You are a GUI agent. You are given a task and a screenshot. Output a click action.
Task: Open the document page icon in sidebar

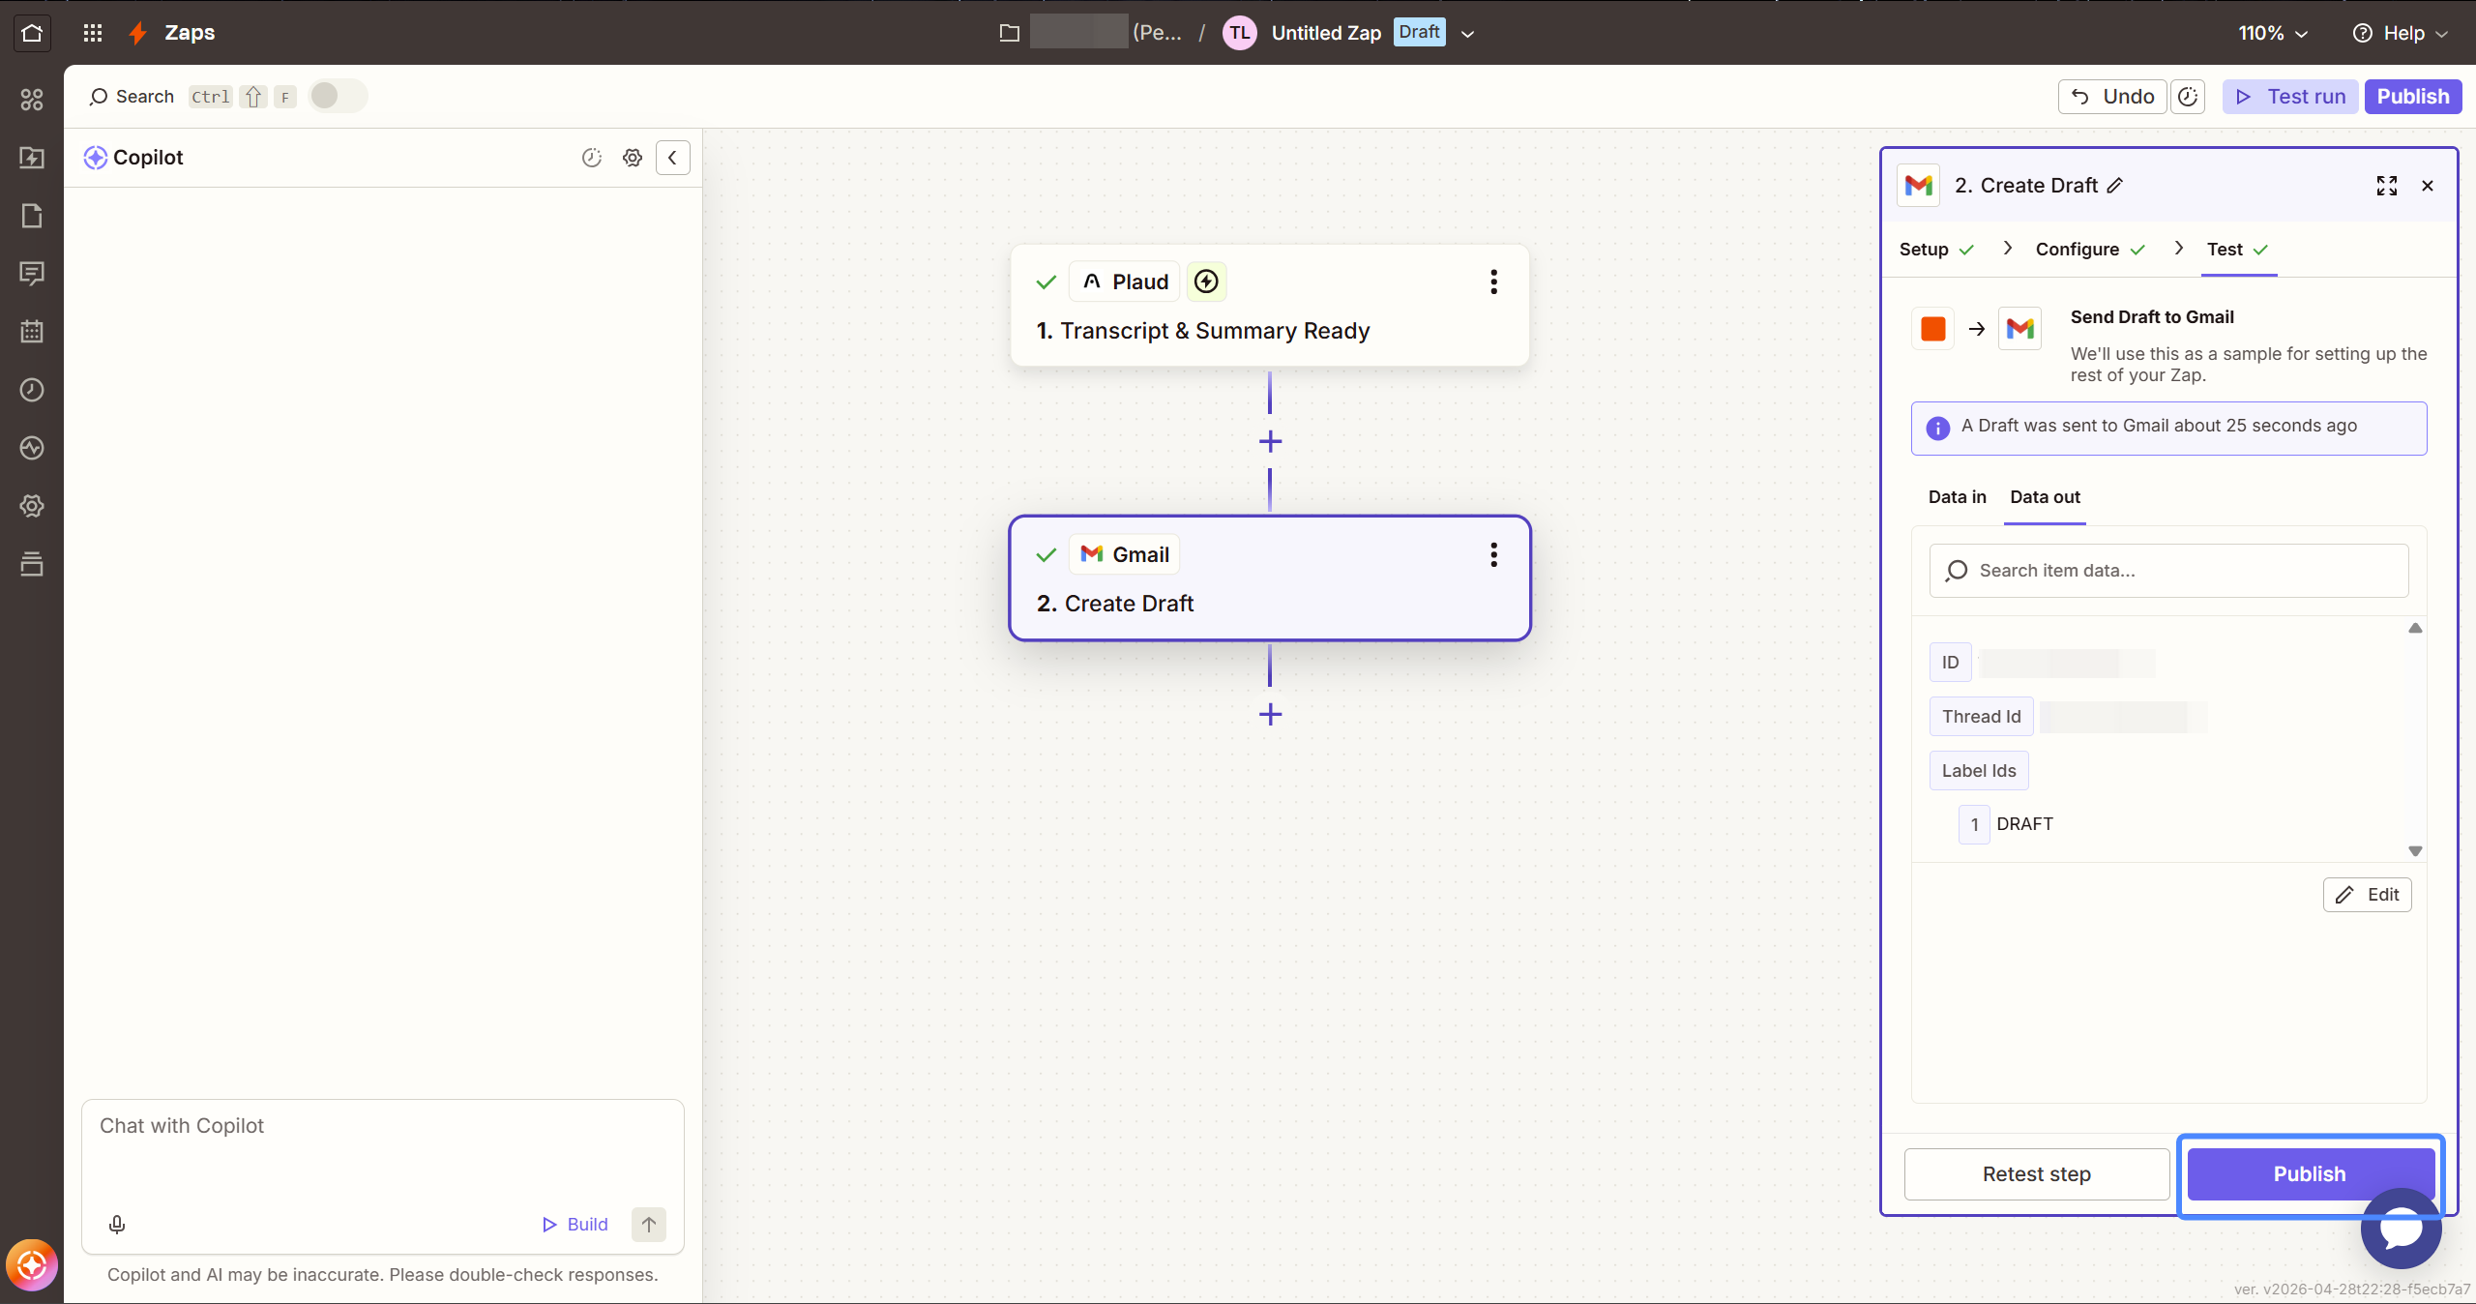click(x=32, y=215)
